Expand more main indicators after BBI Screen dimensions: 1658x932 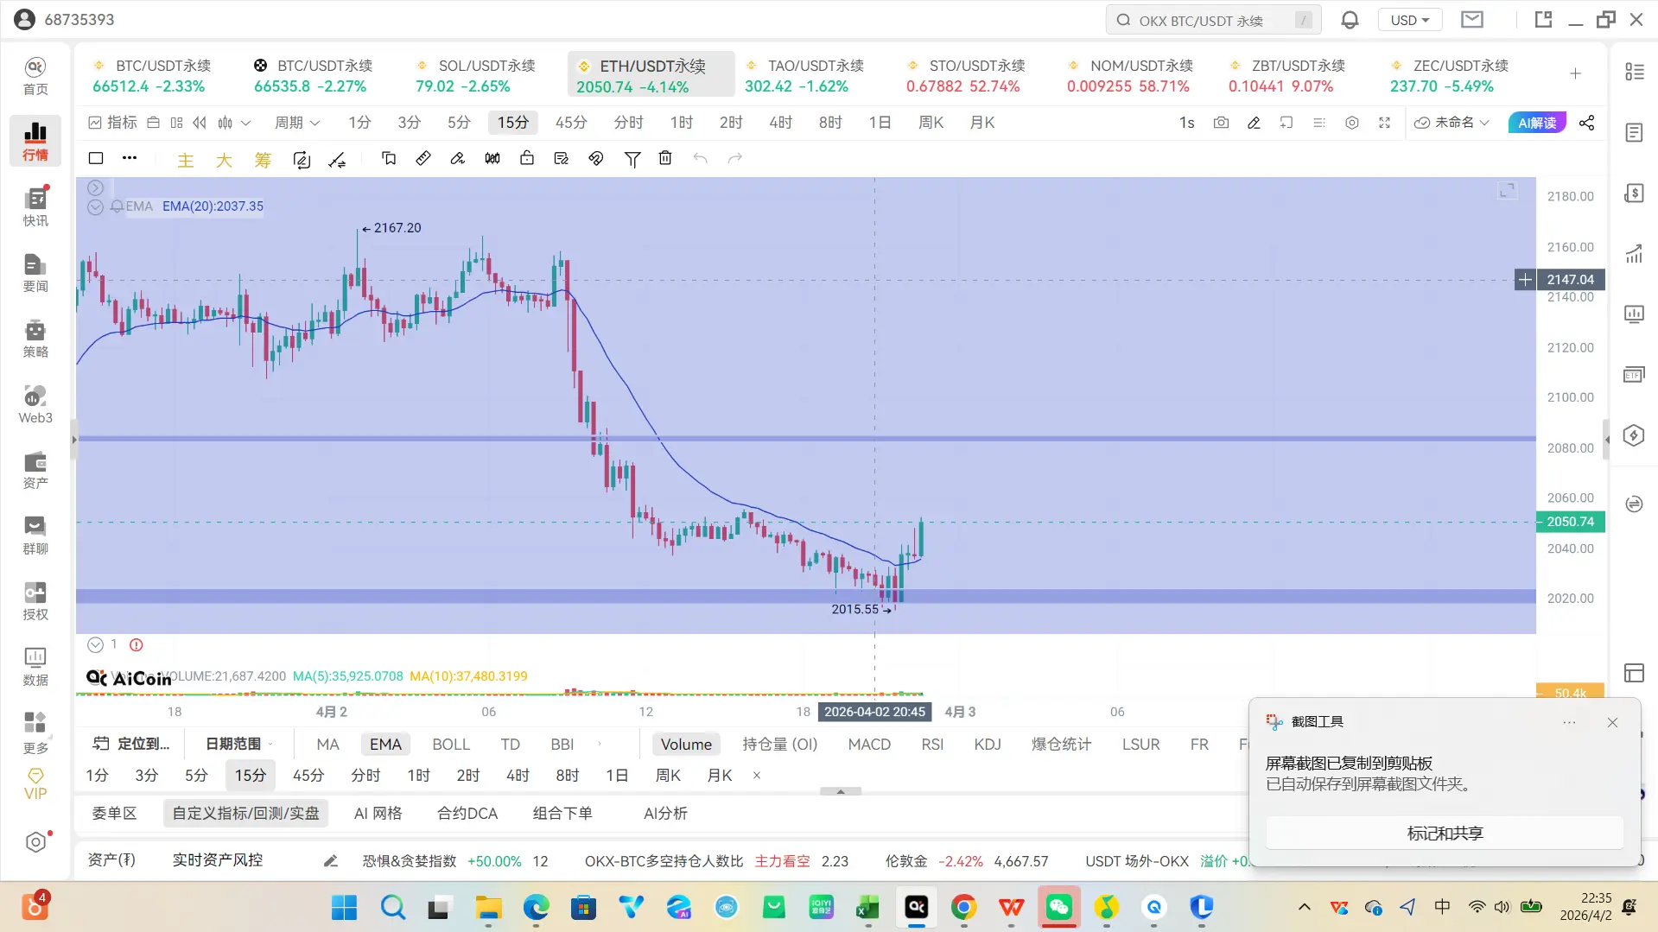[x=600, y=744]
